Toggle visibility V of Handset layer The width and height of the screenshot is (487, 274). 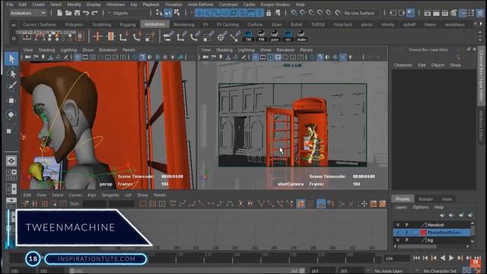click(397, 225)
